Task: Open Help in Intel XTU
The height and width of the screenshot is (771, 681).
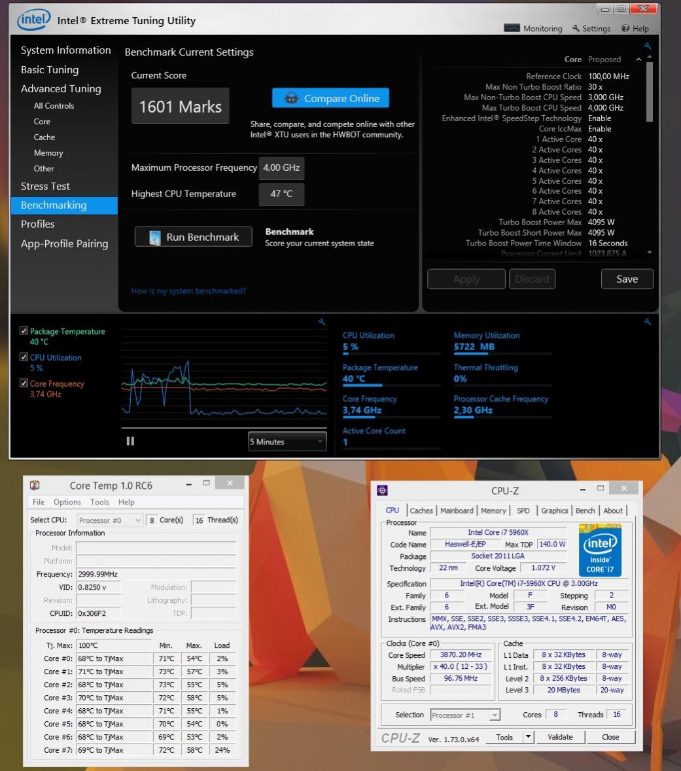Action: coord(635,29)
